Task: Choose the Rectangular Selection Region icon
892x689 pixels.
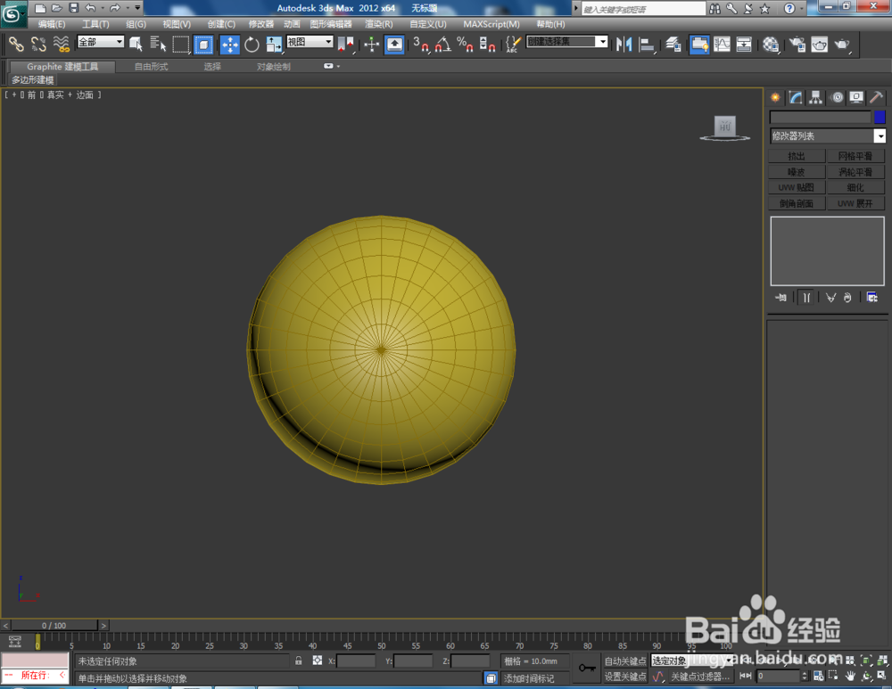Action: [181, 44]
